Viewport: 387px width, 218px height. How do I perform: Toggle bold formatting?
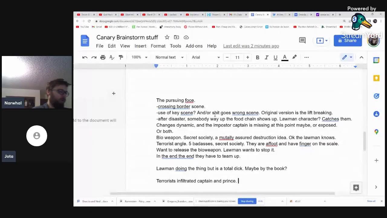click(x=258, y=57)
